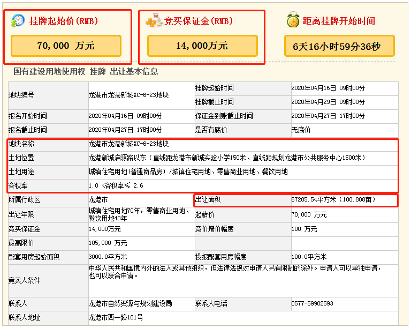
Task: Click the 地块编号 value 龙港市龙港新城XC-6-23地块
Action: pos(128,95)
